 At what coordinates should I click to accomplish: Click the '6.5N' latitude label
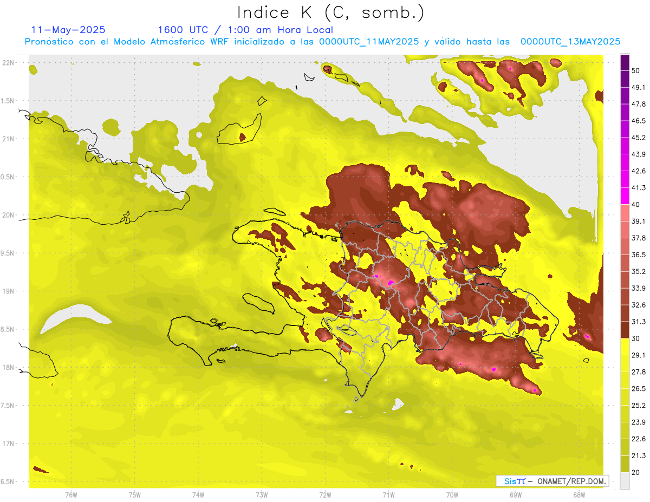coord(8,481)
